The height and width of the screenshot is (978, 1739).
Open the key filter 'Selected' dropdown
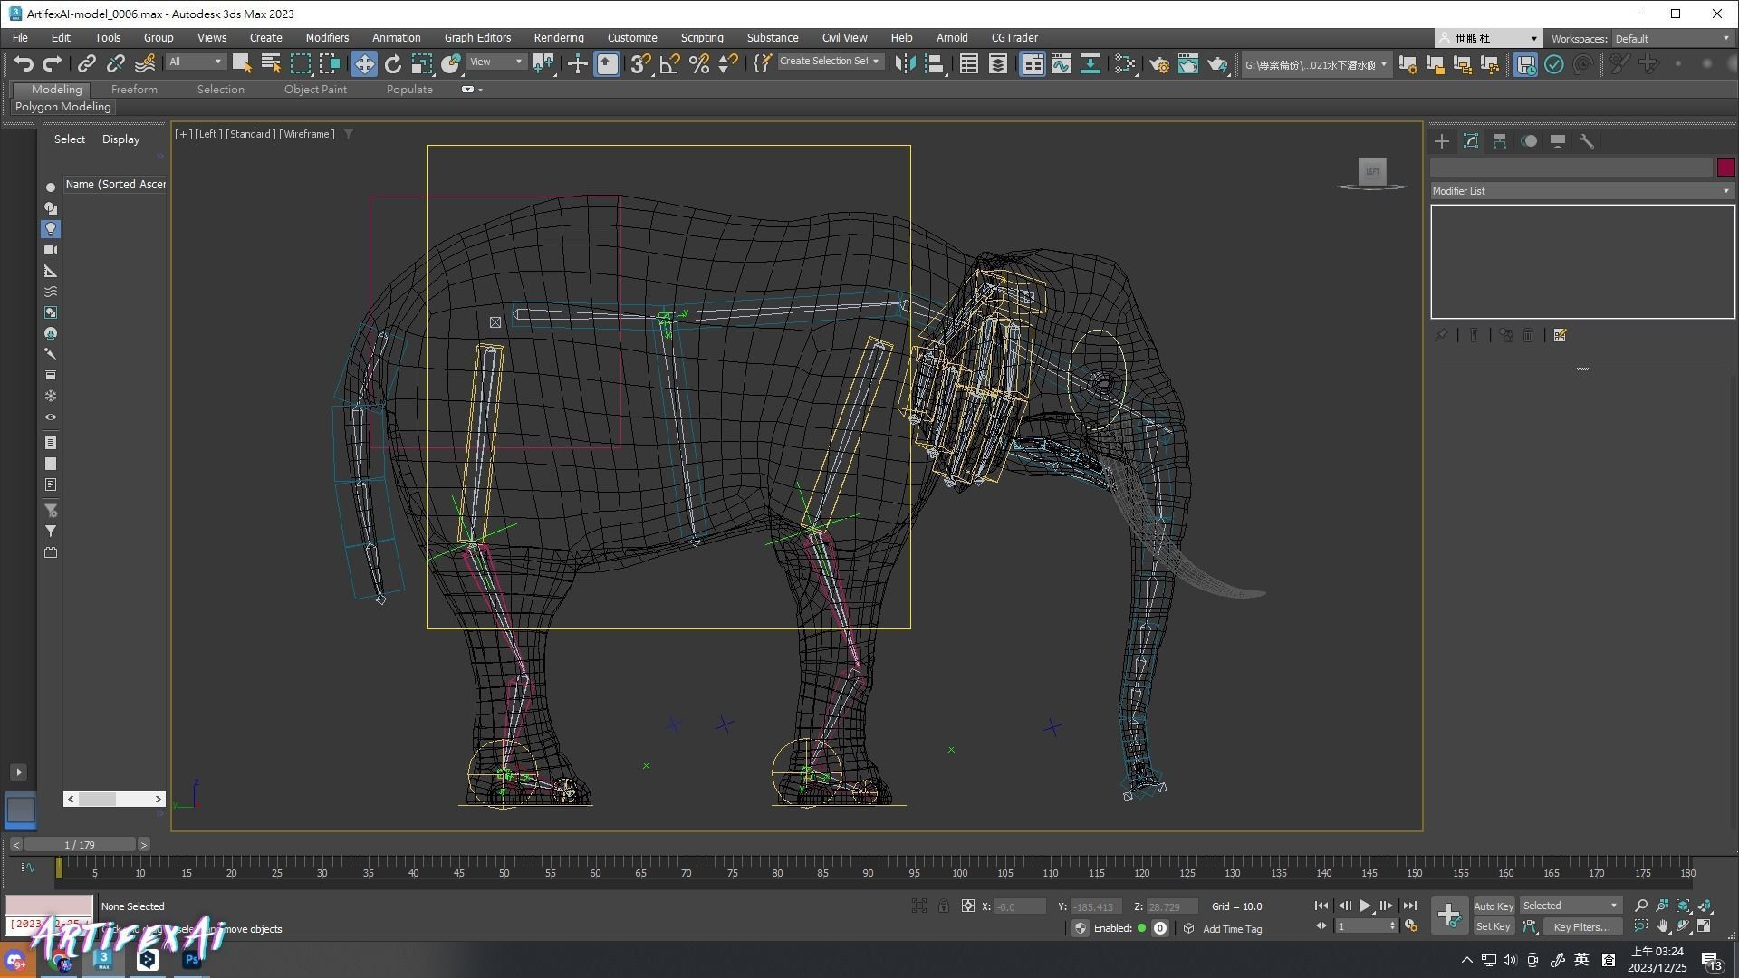1570,906
